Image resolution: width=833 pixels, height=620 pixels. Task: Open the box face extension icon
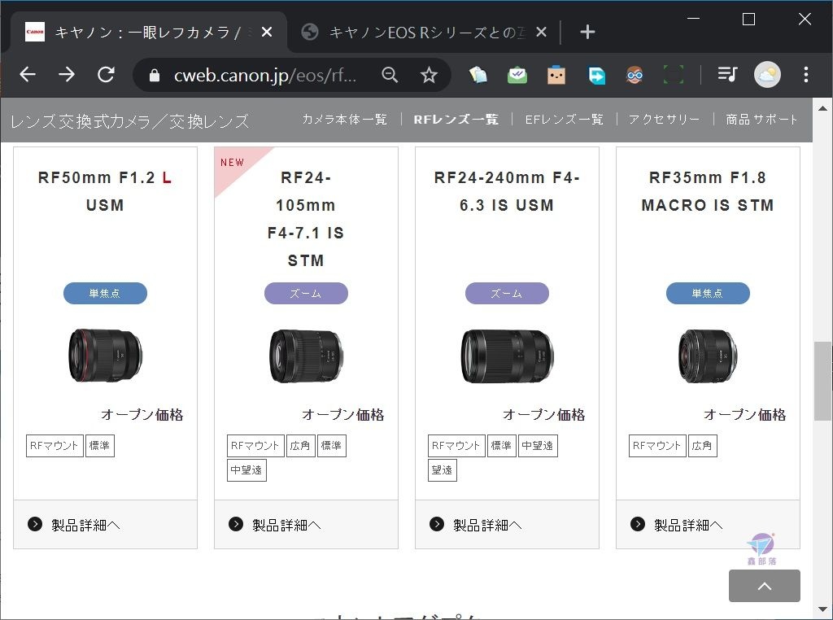coord(556,75)
